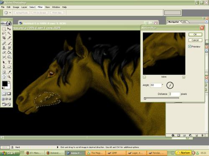Select the Move tool
The width and height of the screenshot is (209, 156).
(9, 29)
